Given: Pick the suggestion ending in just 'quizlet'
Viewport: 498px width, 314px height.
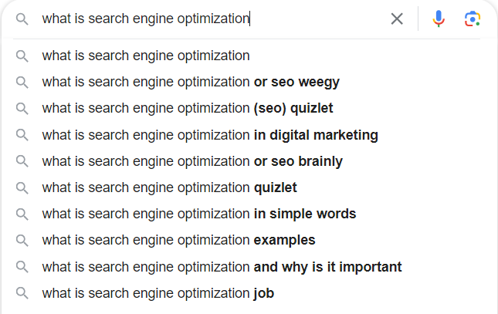Looking at the screenshot, I should click(x=169, y=187).
